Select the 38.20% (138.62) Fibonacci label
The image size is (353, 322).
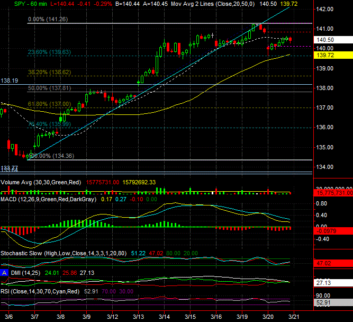click(49, 72)
